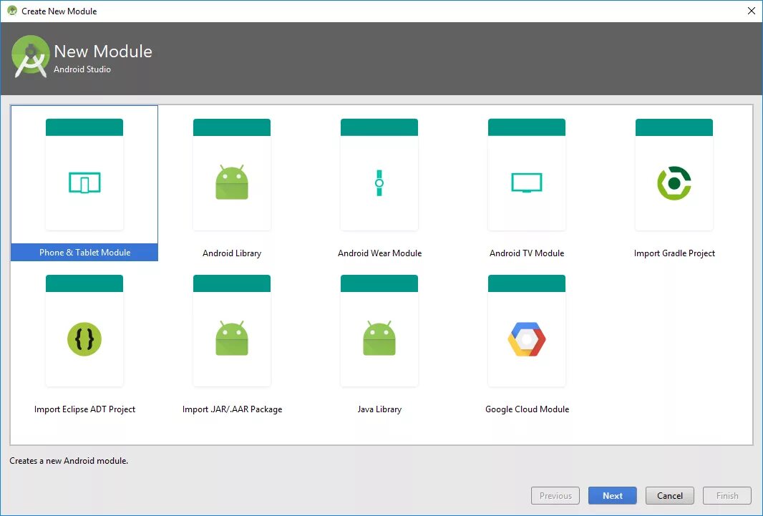Screen dimensions: 763x516
Task: Select the Import Eclipse ADT Project icon
Action: (x=84, y=339)
